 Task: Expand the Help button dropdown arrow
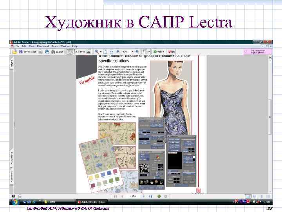(163, 52)
